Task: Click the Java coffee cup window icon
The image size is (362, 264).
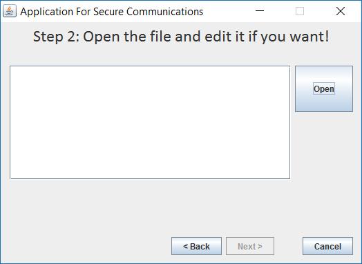Action: pos(10,11)
